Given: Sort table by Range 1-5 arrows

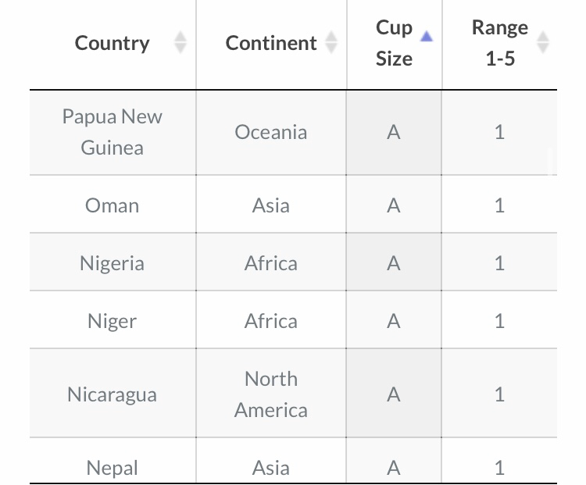Looking at the screenshot, I should point(543,42).
